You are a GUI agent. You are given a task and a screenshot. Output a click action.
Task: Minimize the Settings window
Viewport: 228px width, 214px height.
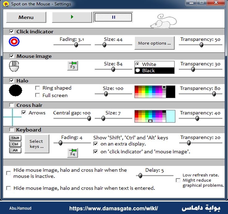pyautogui.click(x=191, y=2)
